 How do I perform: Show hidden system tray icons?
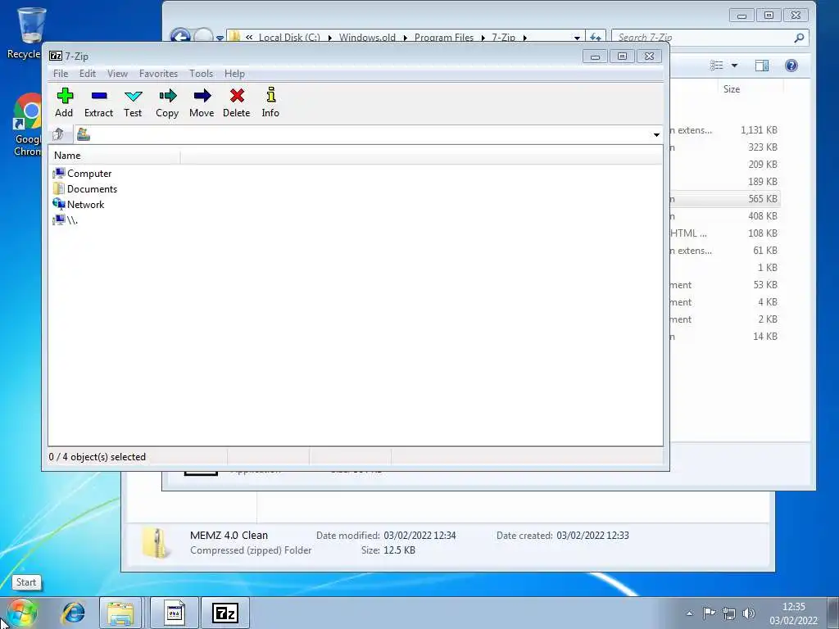pyautogui.click(x=689, y=613)
